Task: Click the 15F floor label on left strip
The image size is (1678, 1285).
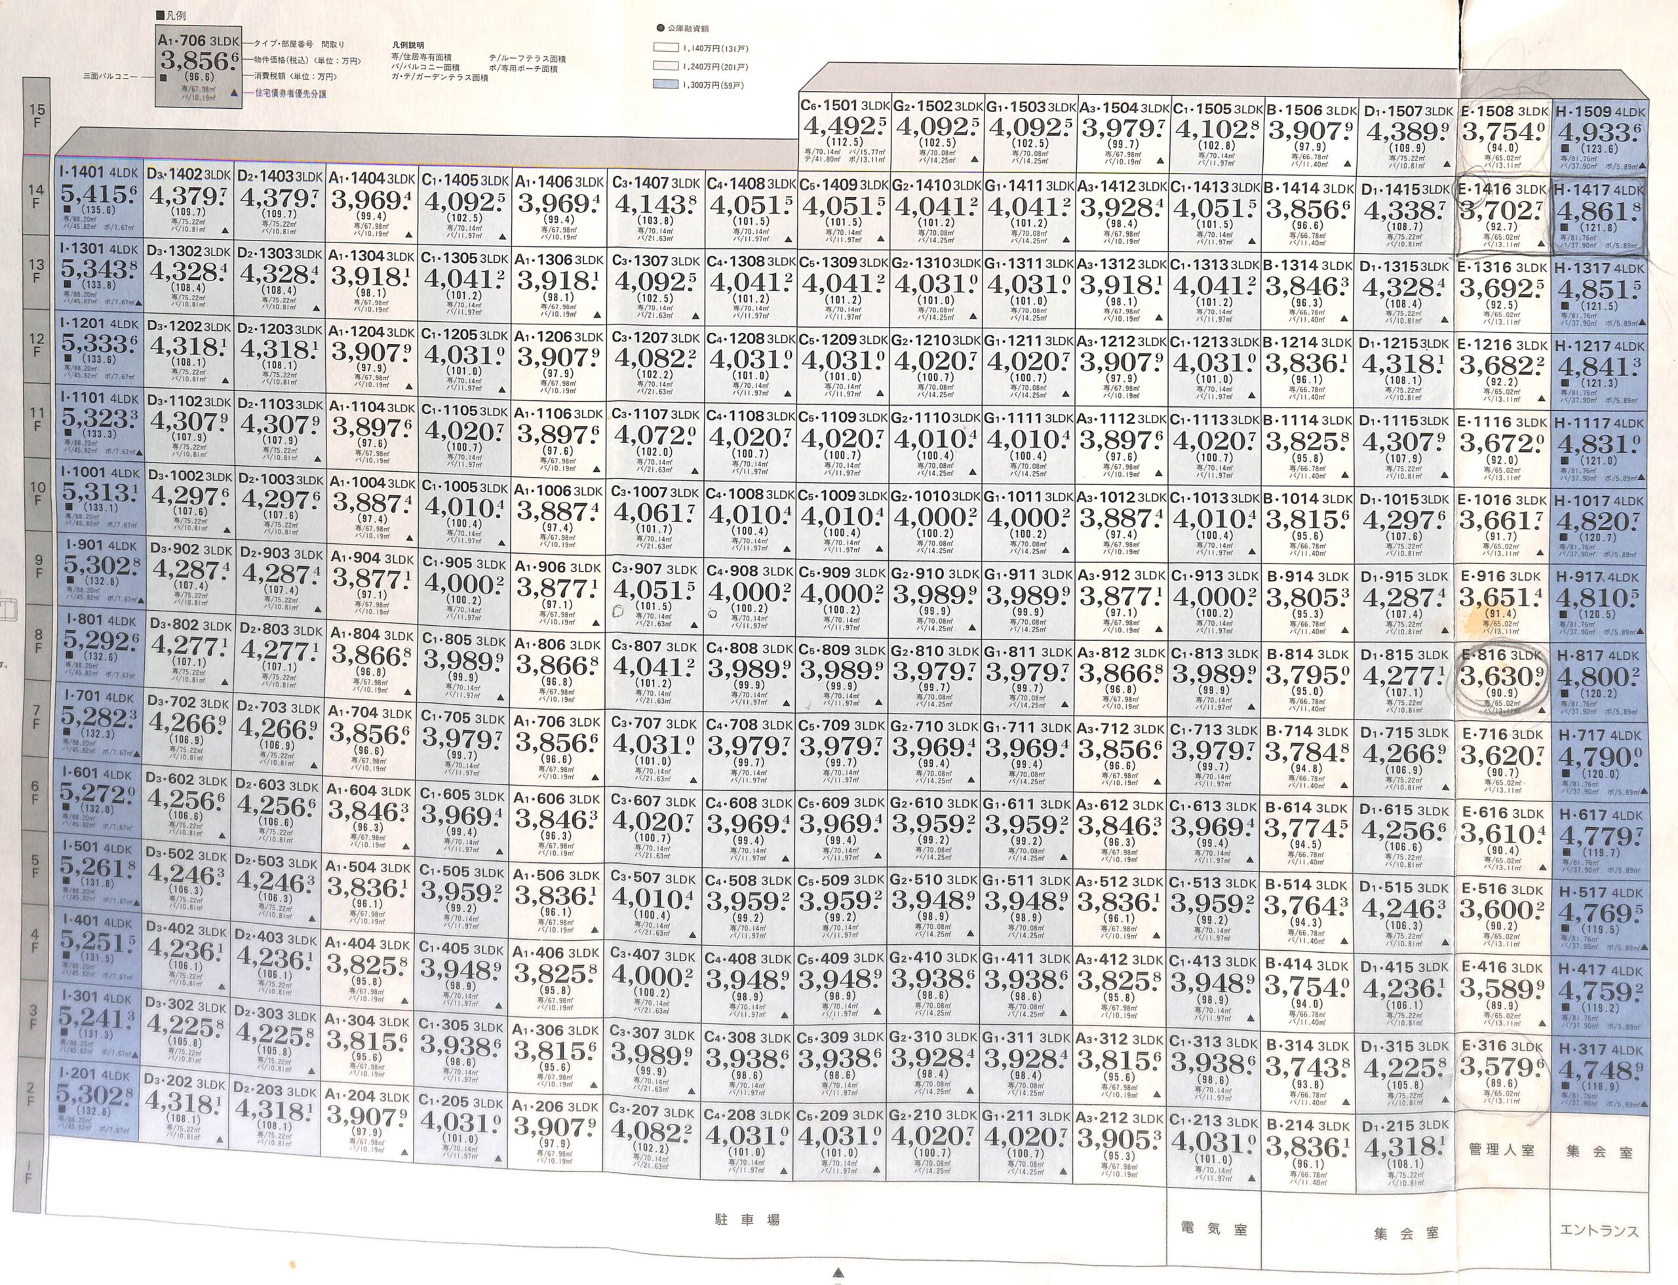Action: [x=37, y=115]
